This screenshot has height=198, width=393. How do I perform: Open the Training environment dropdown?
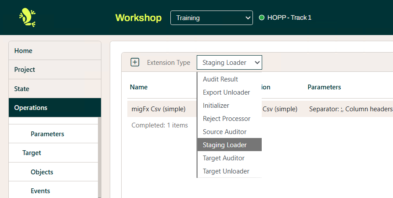pyautogui.click(x=212, y=18)
